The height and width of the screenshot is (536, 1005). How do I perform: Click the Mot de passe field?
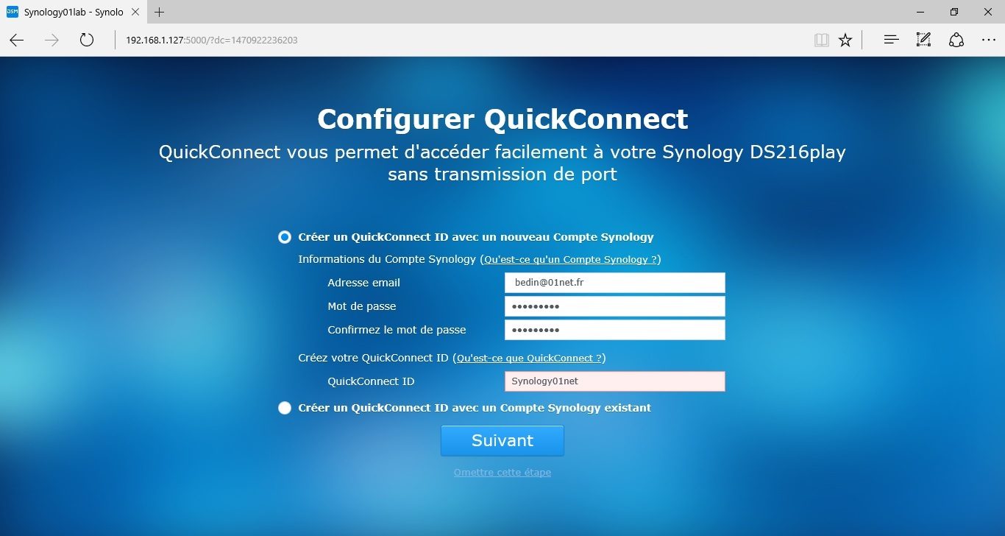[x=615, y=306]
